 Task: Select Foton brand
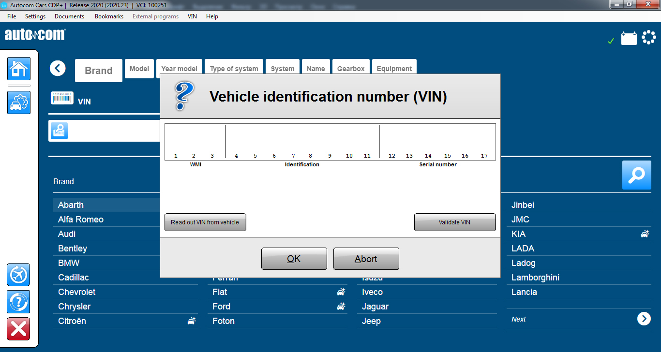277,321
